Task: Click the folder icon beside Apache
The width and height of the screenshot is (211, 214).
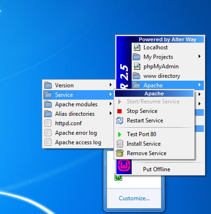Action: (136, 85)
